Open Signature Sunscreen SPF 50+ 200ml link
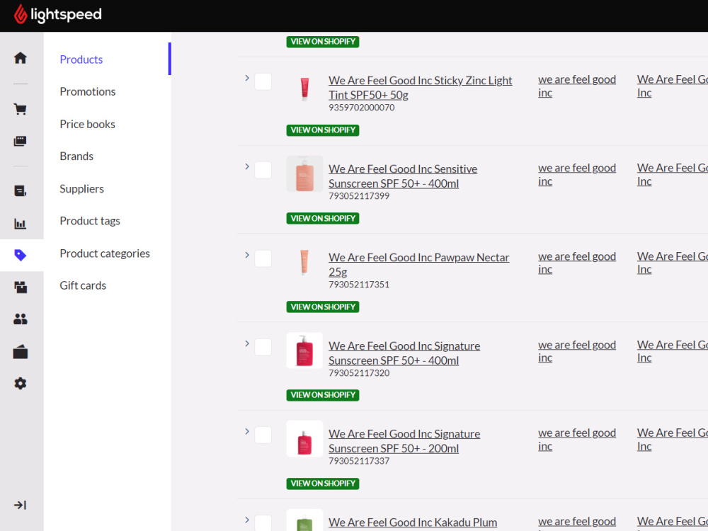The width and height of the screenshot is (708, 531). [404, 441]
